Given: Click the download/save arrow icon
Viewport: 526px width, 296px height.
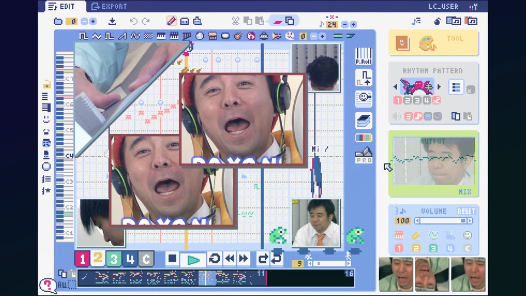Looking at the screenshot, I should point(112,21).
